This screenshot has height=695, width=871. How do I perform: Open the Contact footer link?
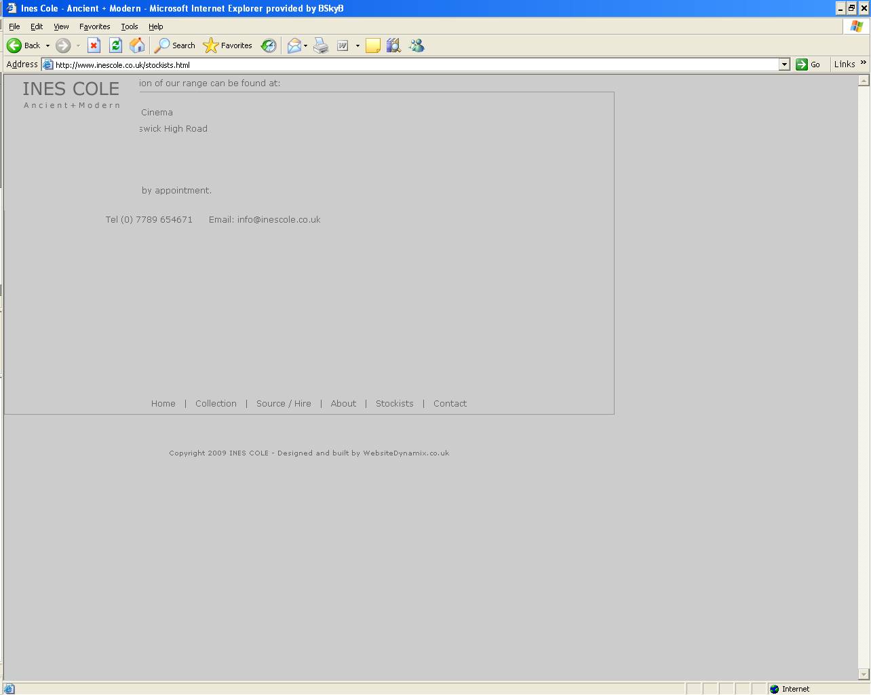[x=450, y=404]
